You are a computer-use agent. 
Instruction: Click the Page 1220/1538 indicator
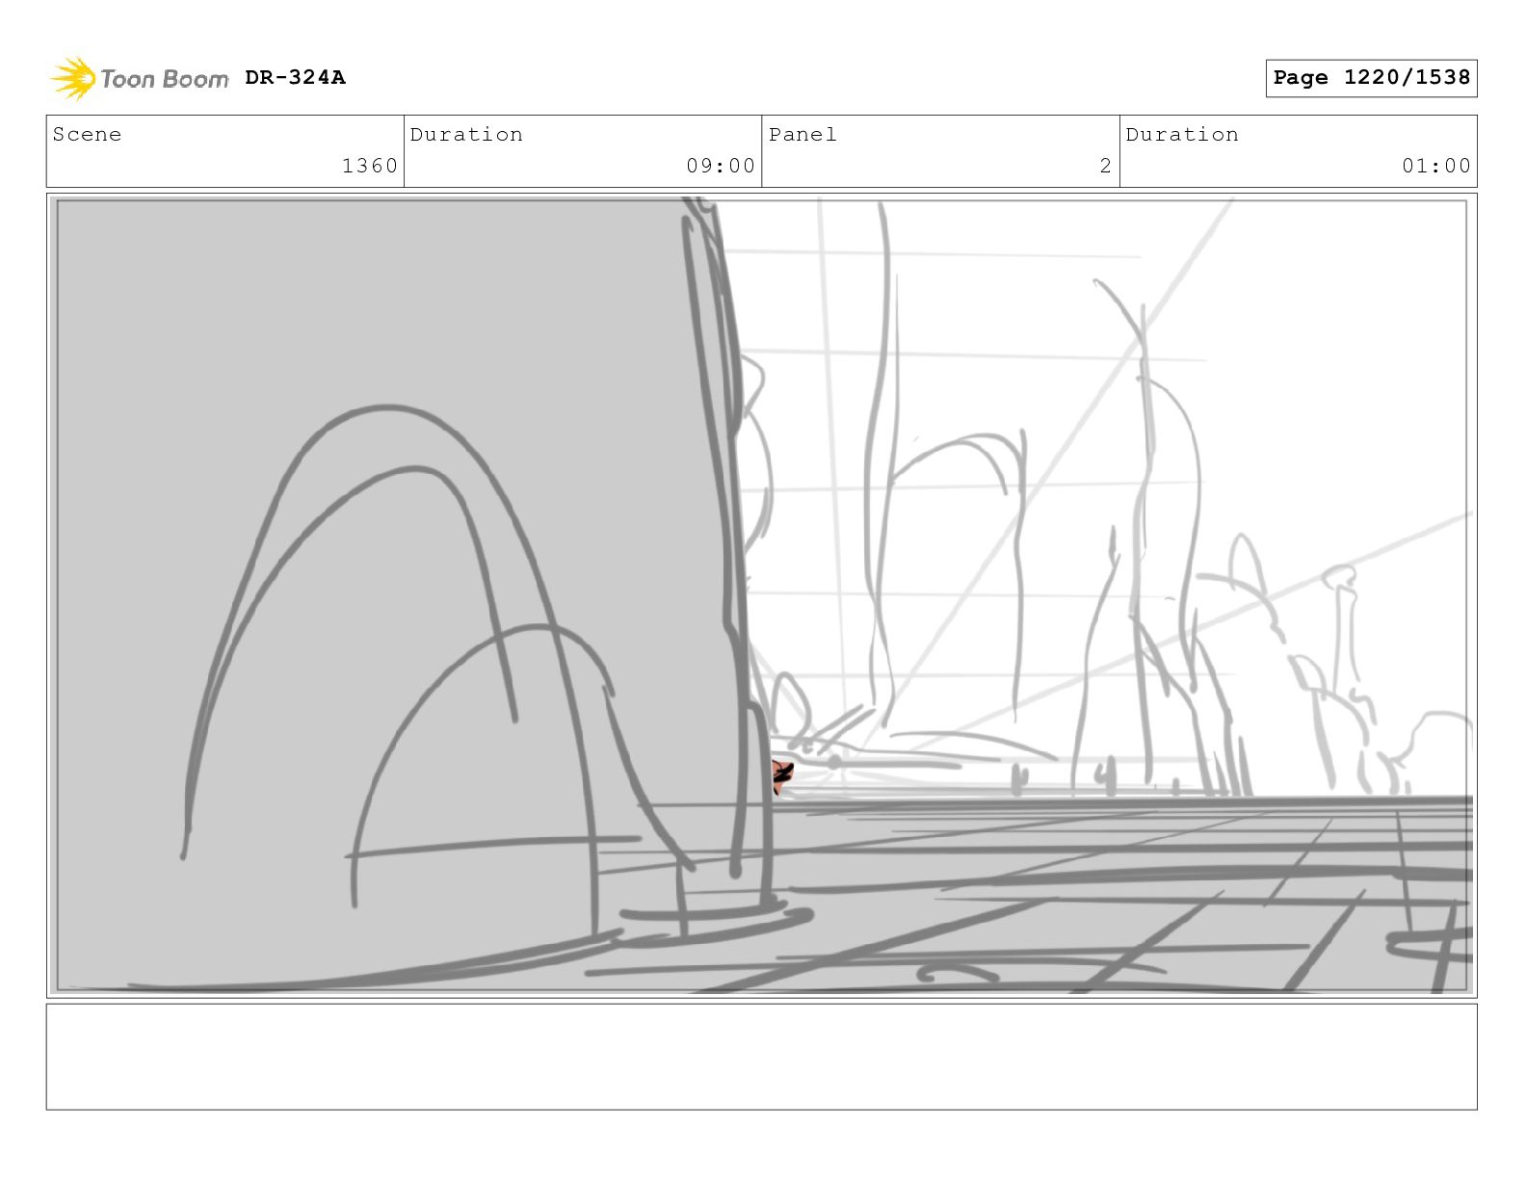[1371, 78]
